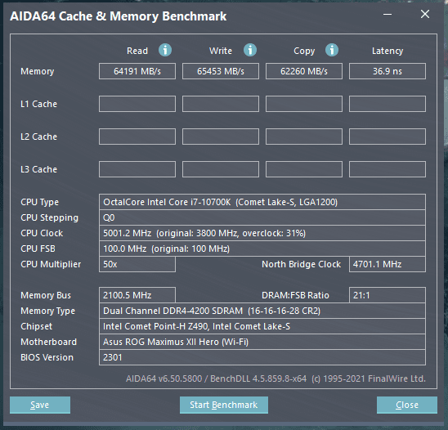Click the empty L3 Cache Latency field
The height and width of the screenshot is (430, 448).
(388, 169)
